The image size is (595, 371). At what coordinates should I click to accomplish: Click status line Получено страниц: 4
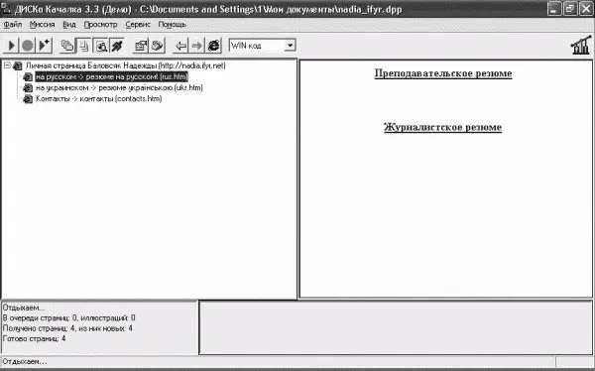(x=67, y=328)
